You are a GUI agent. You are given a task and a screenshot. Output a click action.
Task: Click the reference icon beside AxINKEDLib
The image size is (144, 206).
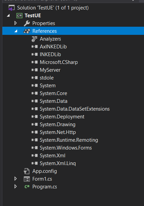click(x=35, y=47)
